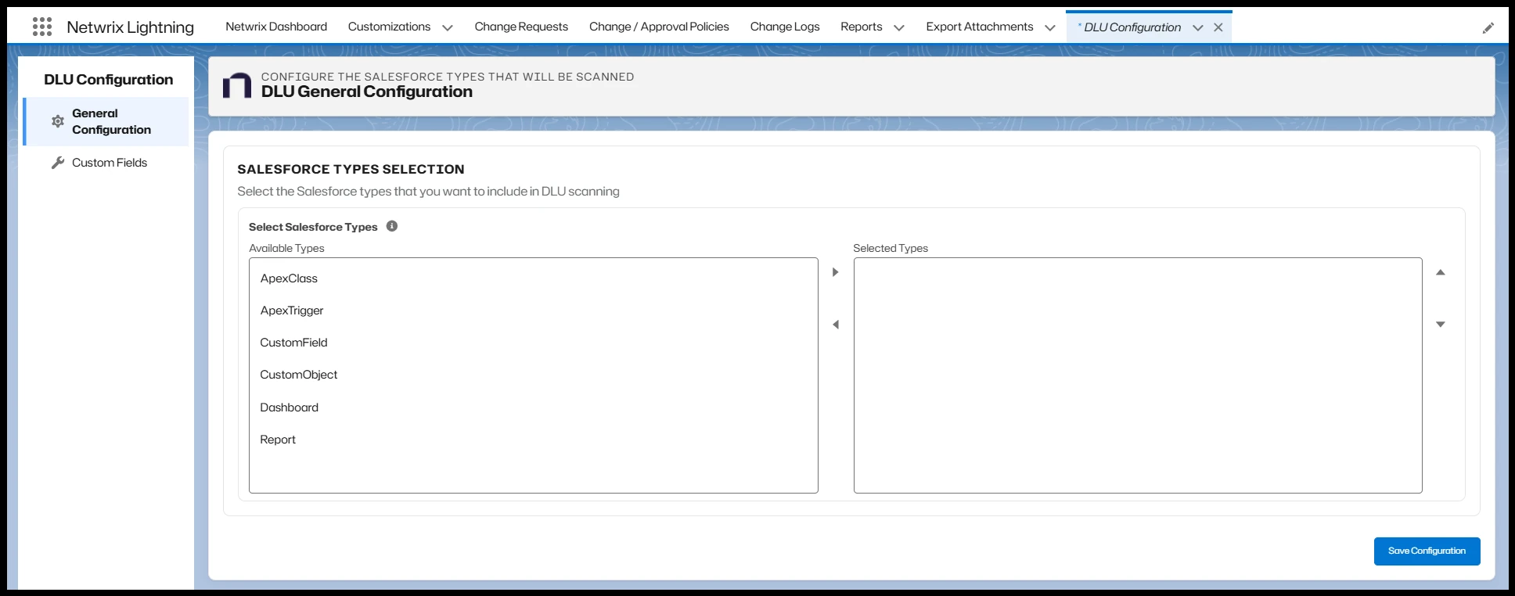Screen dimensions: 1515x596
Task: Click the info icon beside Select Salesforce Types
Action: [x=392, y=226]
